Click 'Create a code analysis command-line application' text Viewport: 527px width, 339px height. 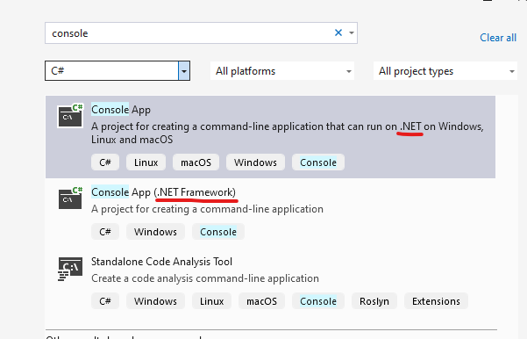point(205,278)
